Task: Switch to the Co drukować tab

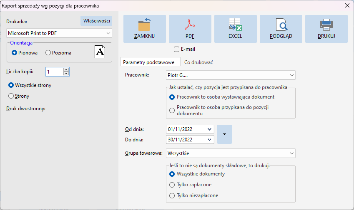Action: [x=198, y=62]
